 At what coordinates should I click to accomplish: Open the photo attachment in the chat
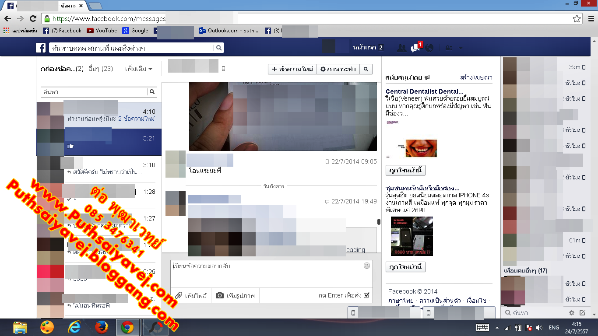click(283, 116)
